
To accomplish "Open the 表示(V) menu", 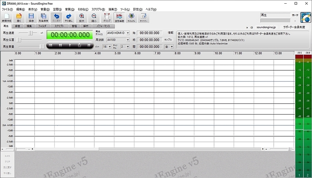I will [33, 9].
